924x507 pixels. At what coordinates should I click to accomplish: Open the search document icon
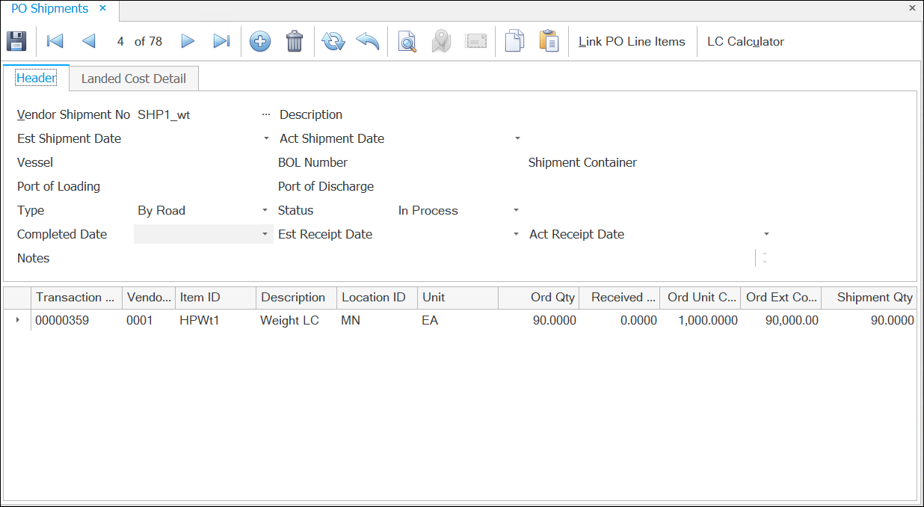(x=407, y=41)
